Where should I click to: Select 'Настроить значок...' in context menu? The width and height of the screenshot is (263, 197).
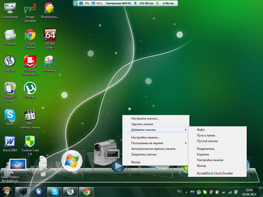click(x=145, y=119)
